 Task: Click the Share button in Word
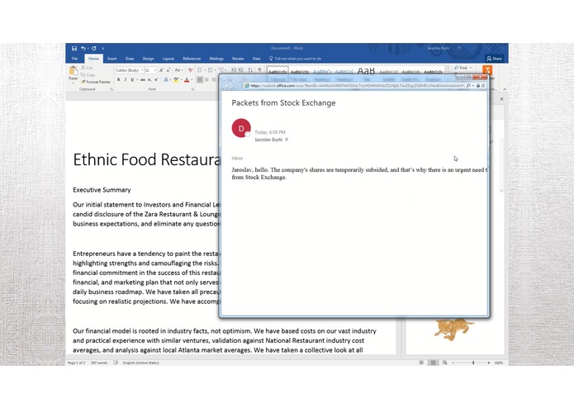click(494, 59)
